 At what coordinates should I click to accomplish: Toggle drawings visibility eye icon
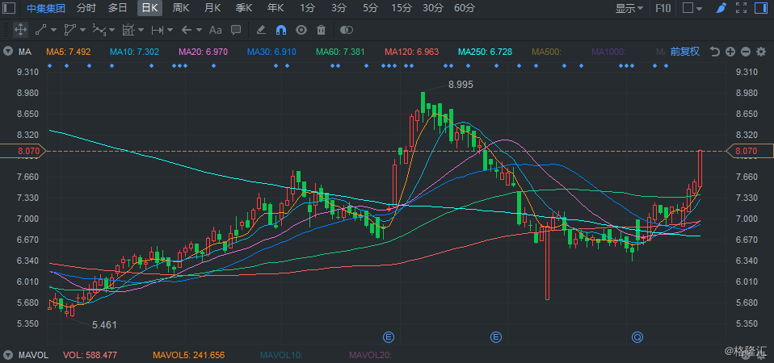point(301,30)
